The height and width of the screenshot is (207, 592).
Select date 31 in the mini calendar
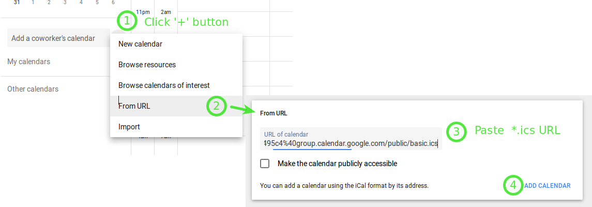[17, 3]
